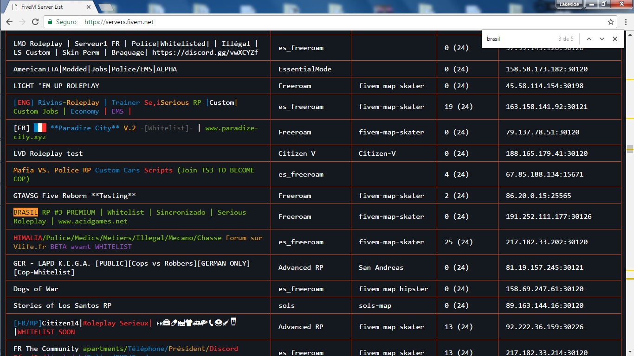Click the French flag in Paradize City row

click(40, 128)
